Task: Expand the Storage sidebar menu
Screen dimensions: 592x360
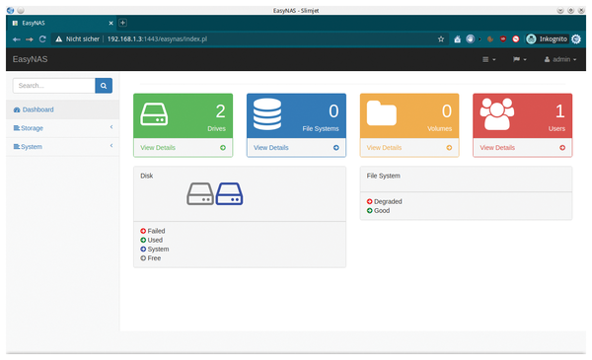Action: pos(63,128)
